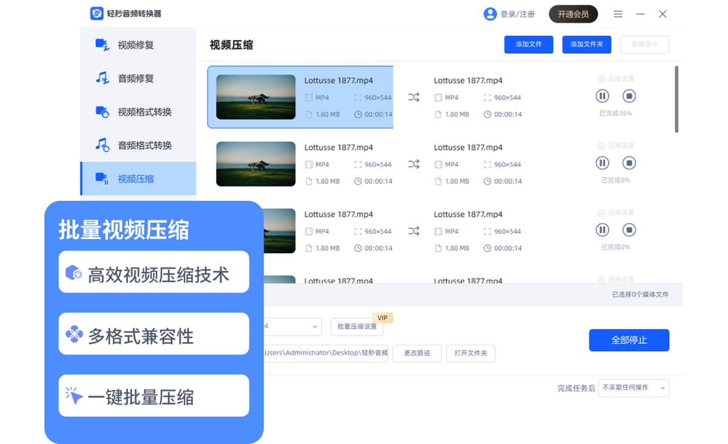The image size is (728, 444).
Task: Select the first video thumbnail
Action: tap(255, 97)
